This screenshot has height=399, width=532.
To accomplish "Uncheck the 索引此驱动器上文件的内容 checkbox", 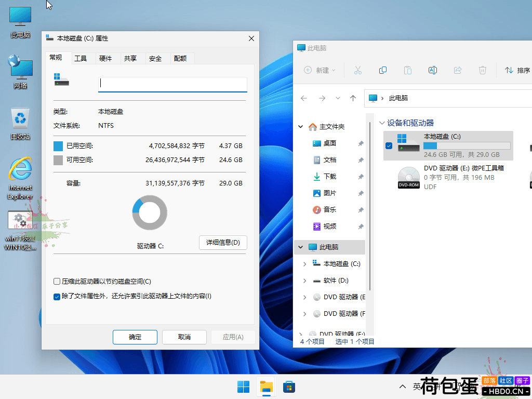I will [57, 297].
